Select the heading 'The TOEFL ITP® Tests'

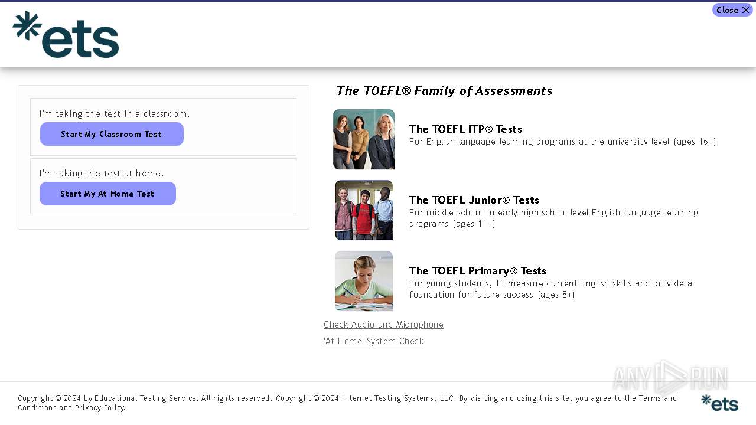pos(465,129)
